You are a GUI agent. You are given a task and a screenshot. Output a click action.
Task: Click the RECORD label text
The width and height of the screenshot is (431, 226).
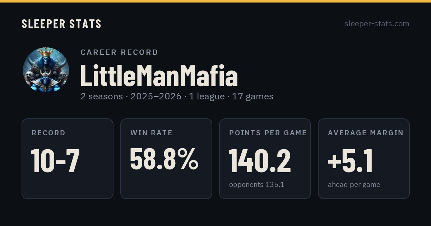48,133
